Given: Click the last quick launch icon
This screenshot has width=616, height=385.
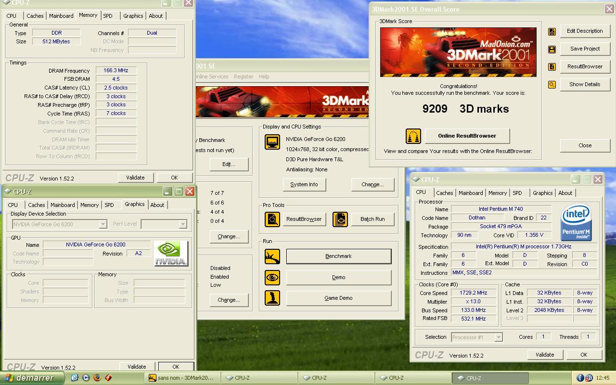Looking at the screenshot, I should 108,378.
